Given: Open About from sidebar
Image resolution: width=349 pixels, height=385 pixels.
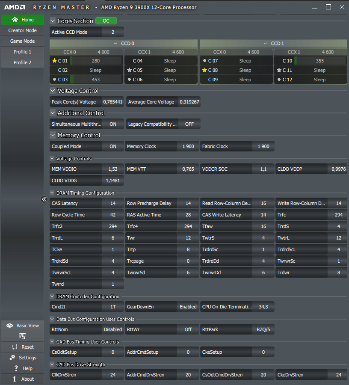Looking at the screenshot, I should coord(22,379).
